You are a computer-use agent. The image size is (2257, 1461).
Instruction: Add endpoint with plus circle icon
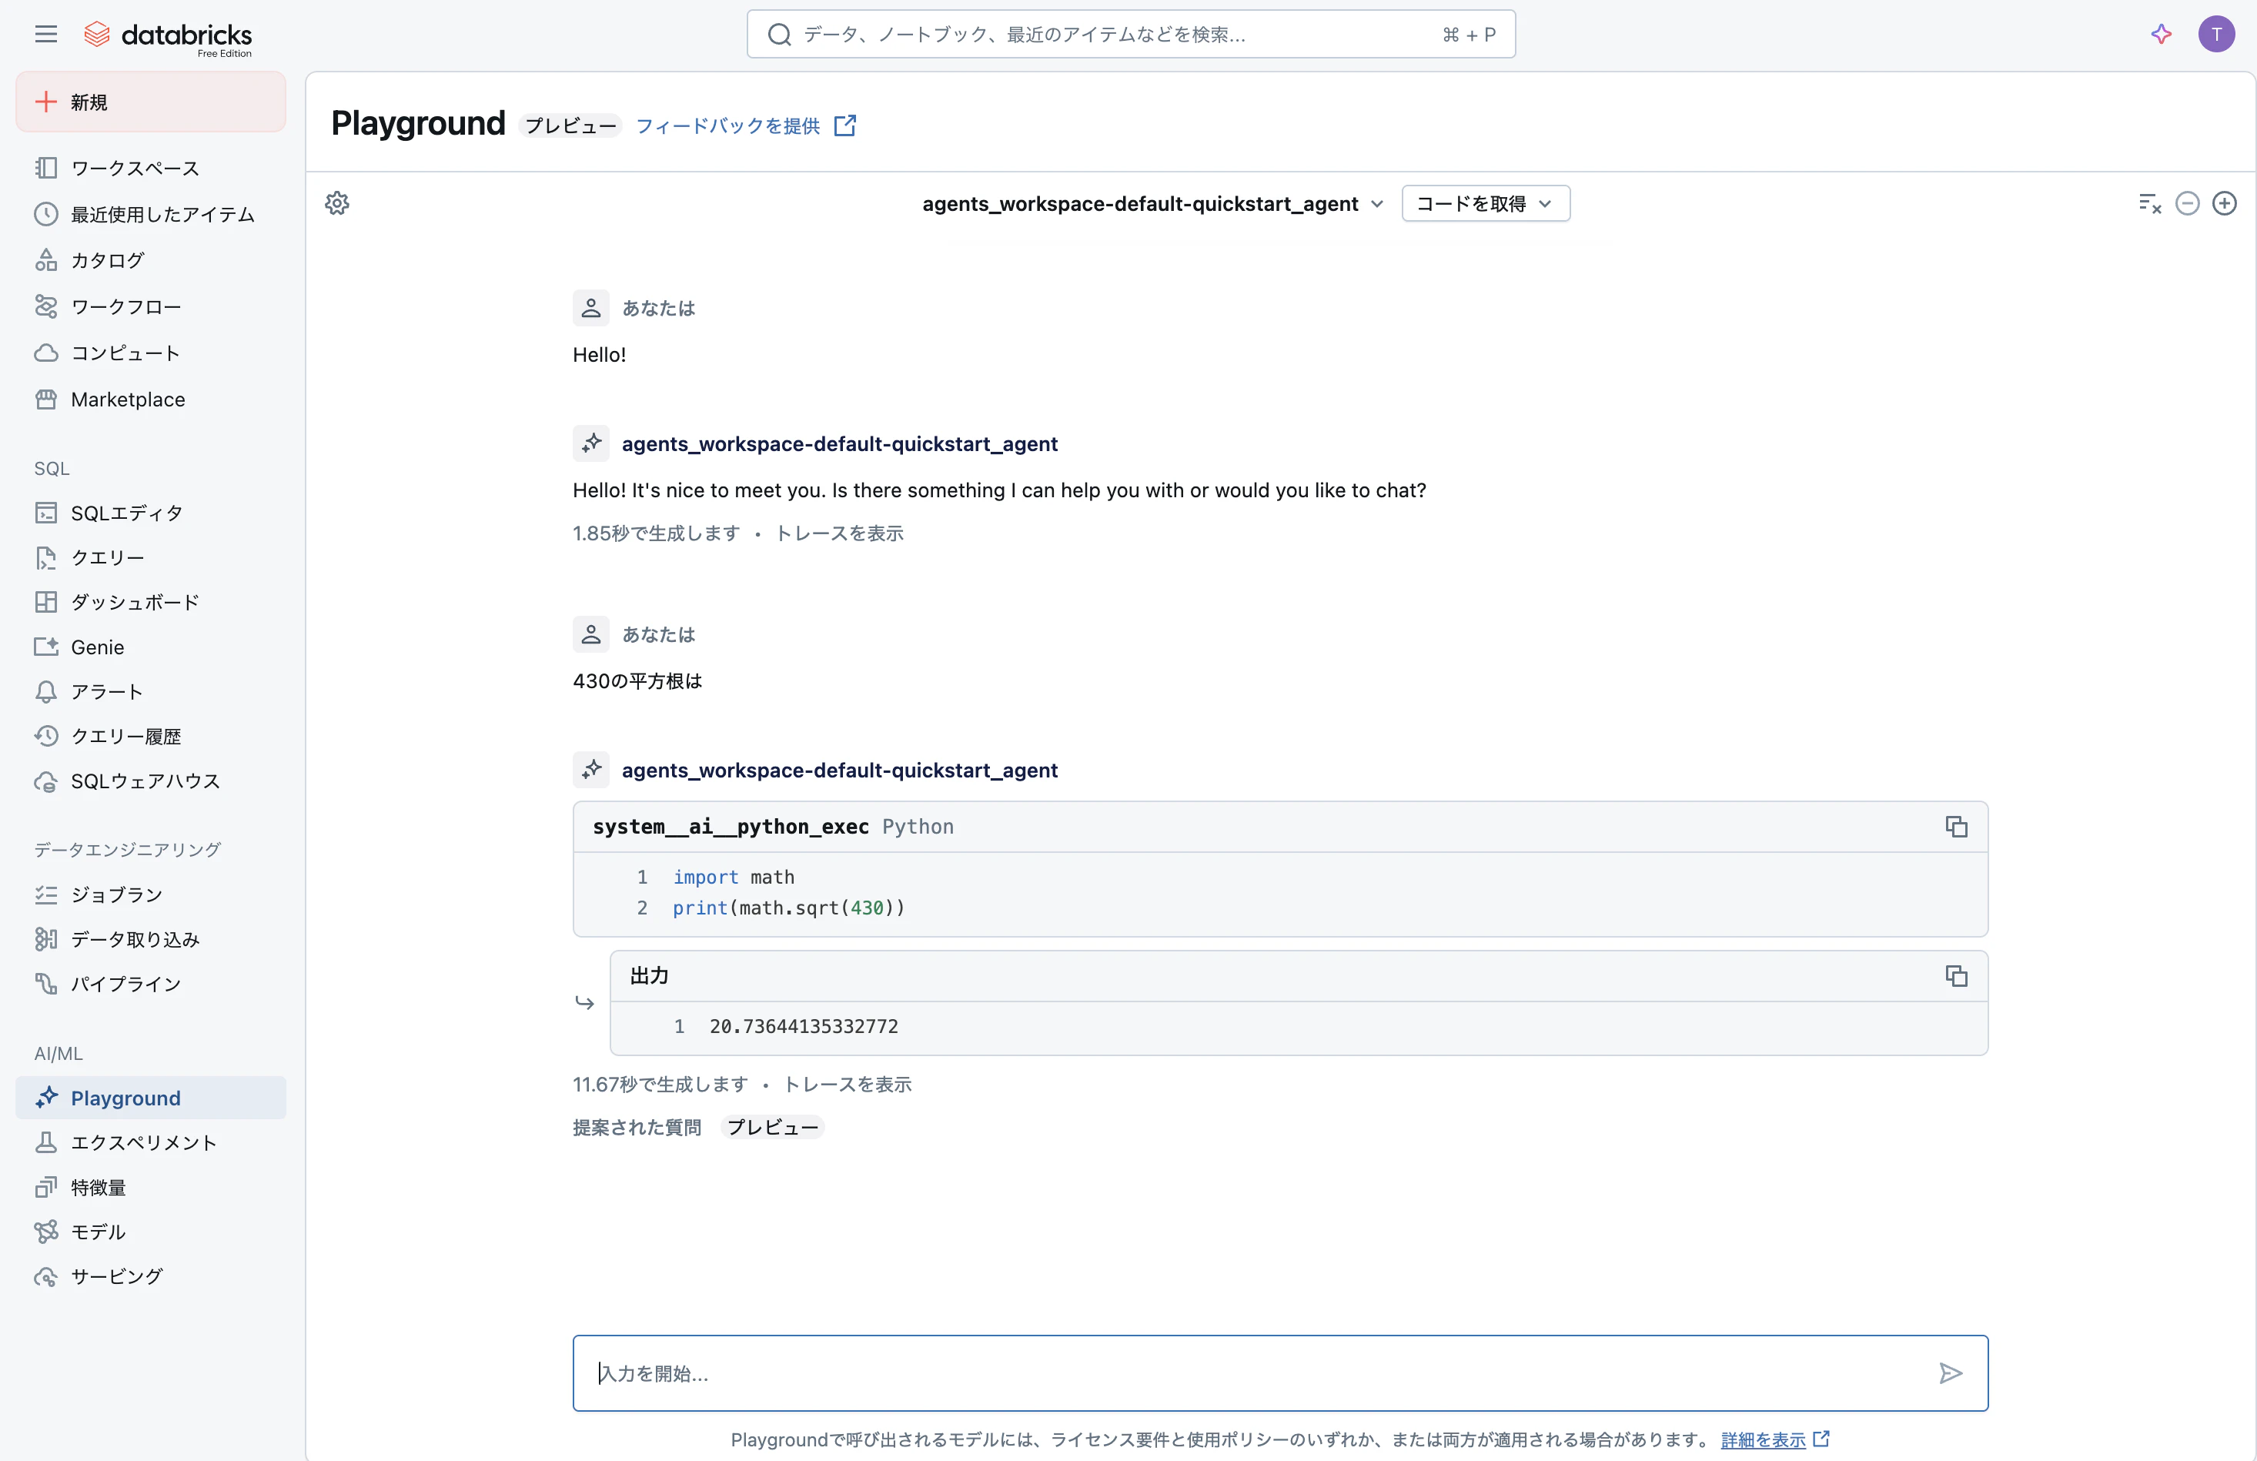click(2224, 203)
